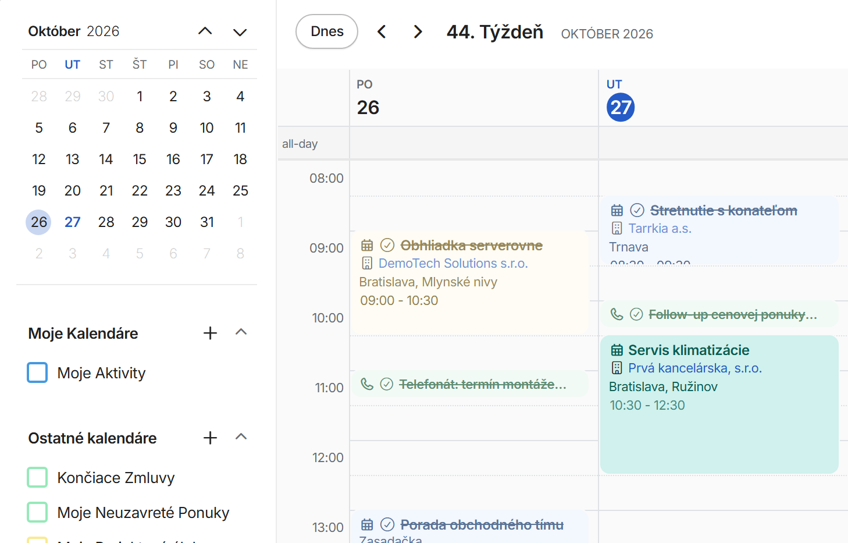Collapse the Moje Kalendáre section
Screen dimensions: 848x543
coord(241,332)
